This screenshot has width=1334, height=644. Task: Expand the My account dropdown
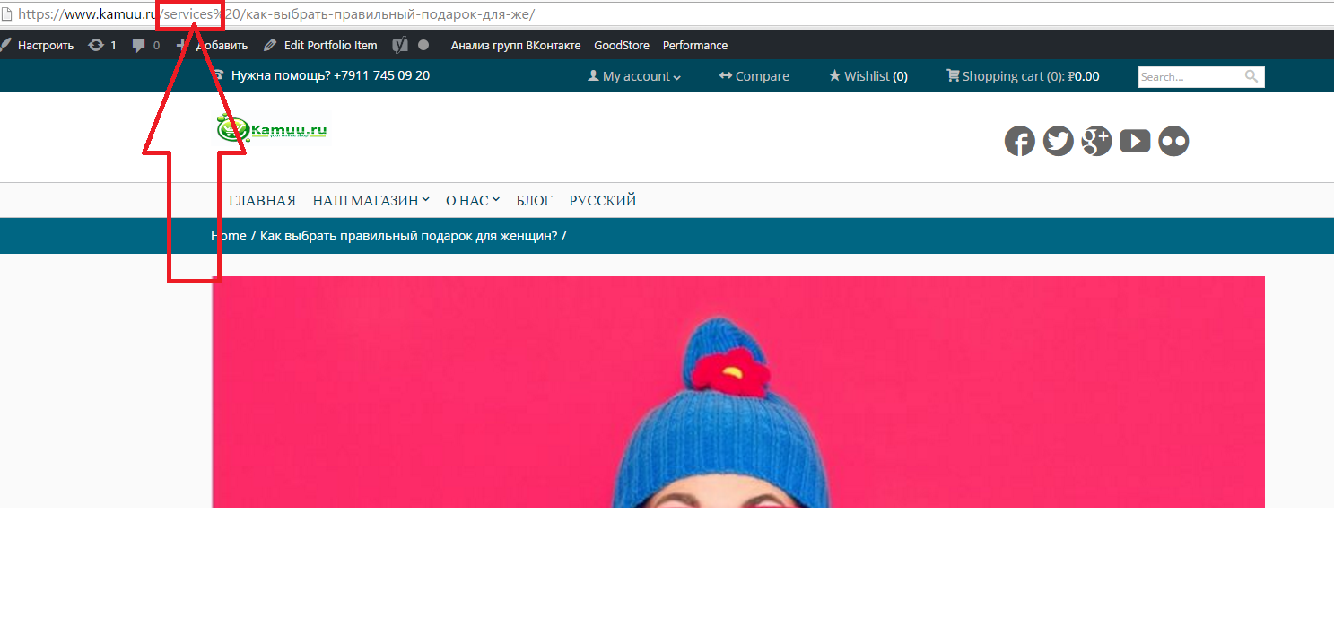tap(634, 76)
